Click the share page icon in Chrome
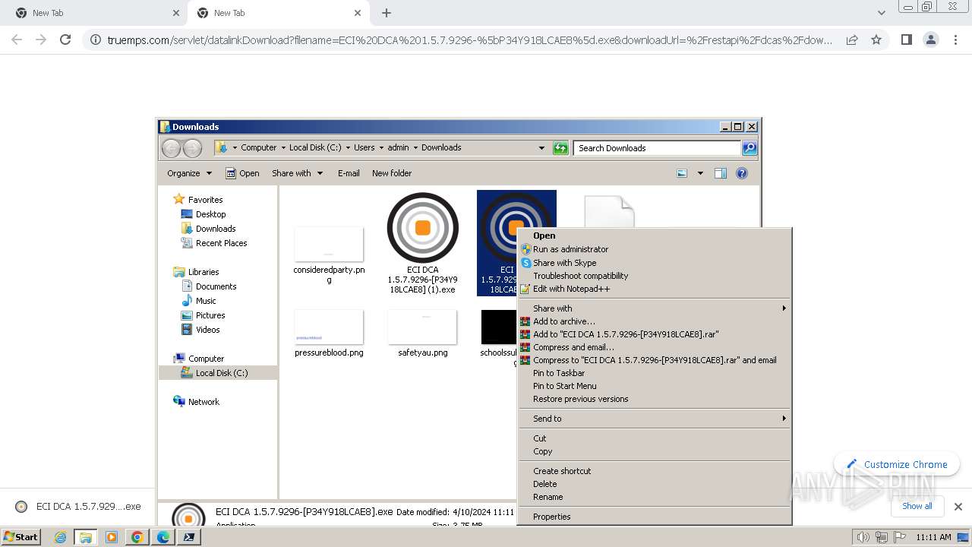972x547 pixels. 852,40
